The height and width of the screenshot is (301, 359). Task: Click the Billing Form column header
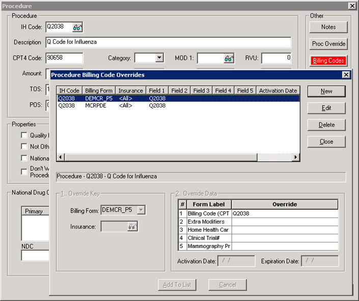99,91
